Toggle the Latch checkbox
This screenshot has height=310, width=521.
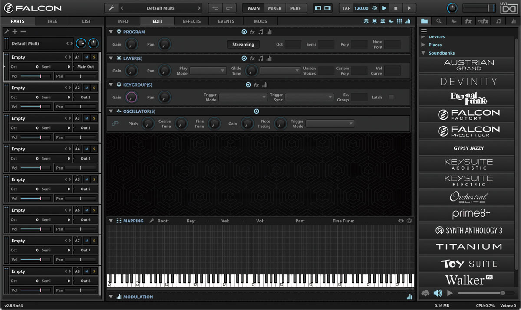[x=391, y=97]
